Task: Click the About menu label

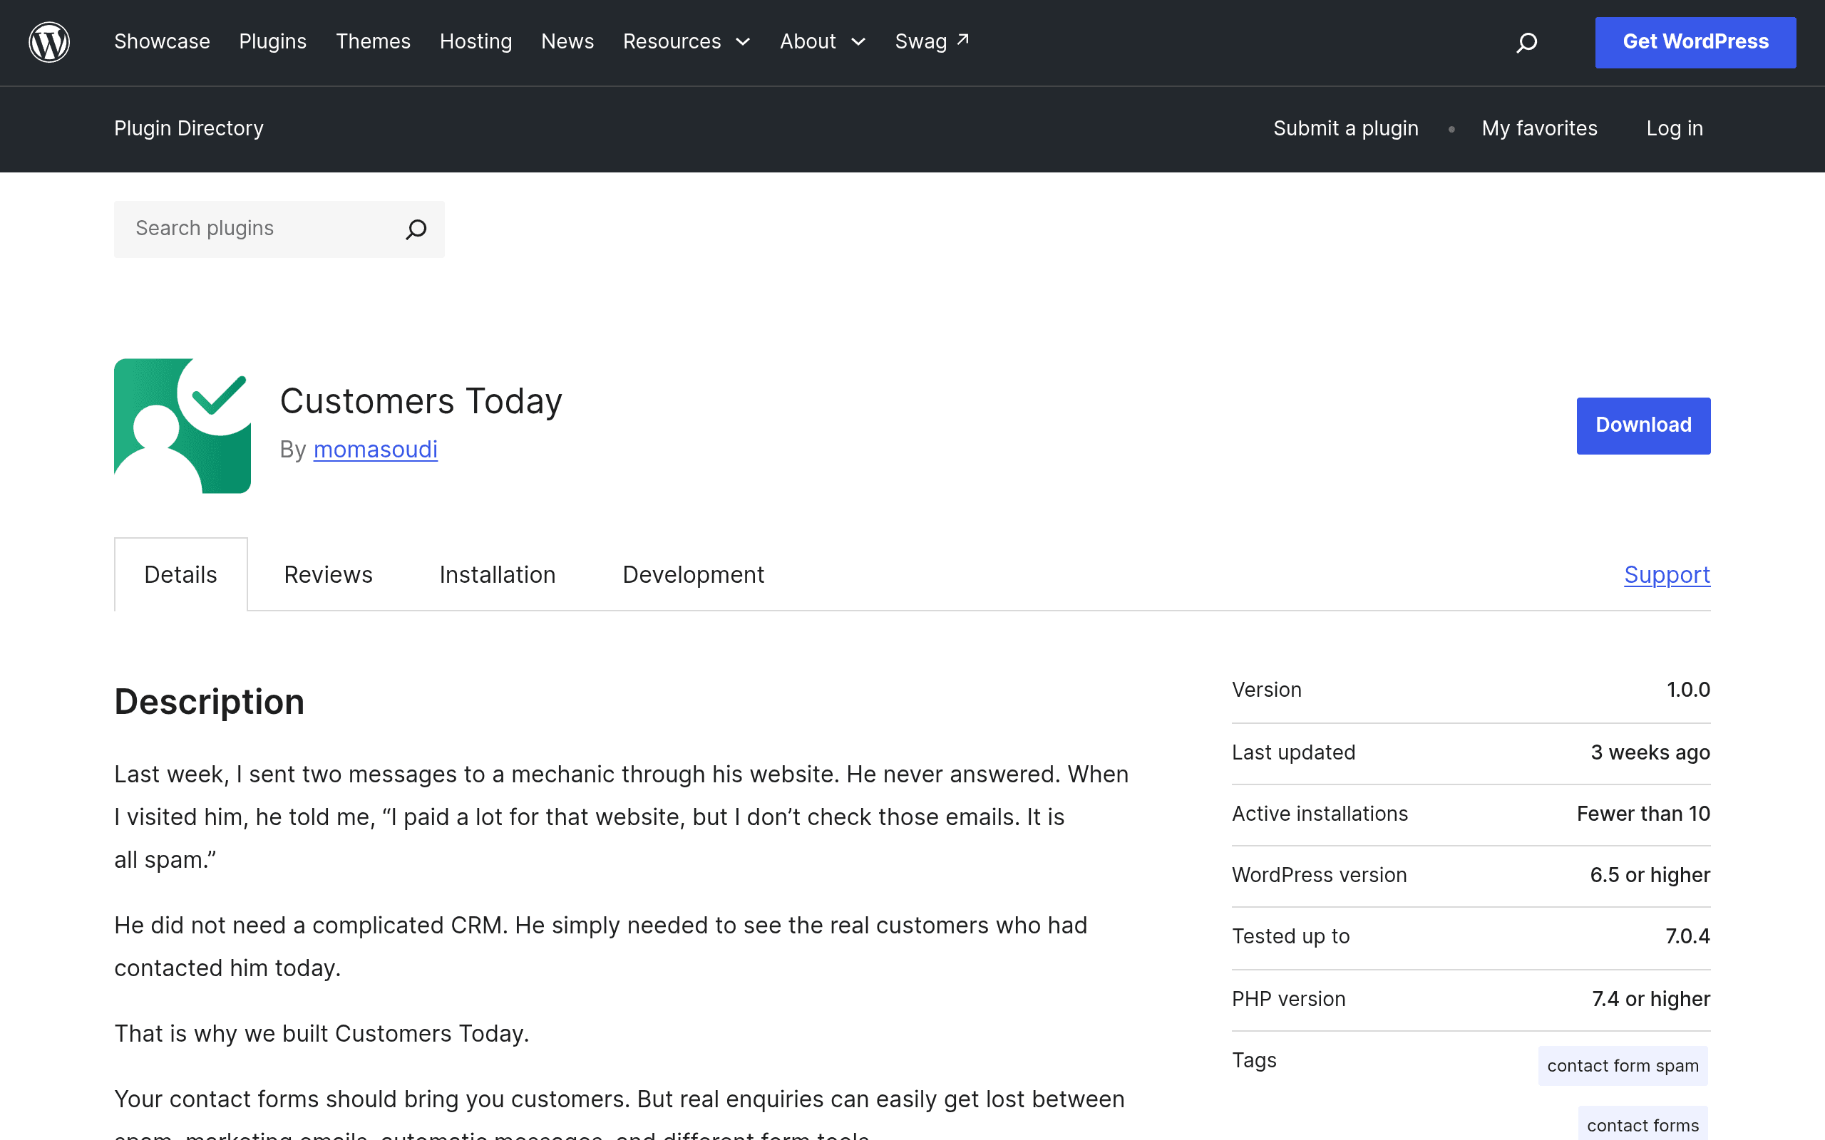Action: tap(808, 41)
